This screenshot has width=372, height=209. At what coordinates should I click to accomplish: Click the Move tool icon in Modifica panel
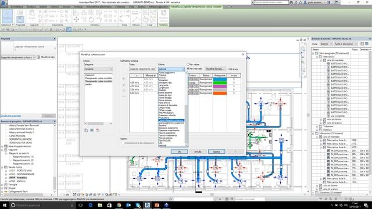coord(76,20)
